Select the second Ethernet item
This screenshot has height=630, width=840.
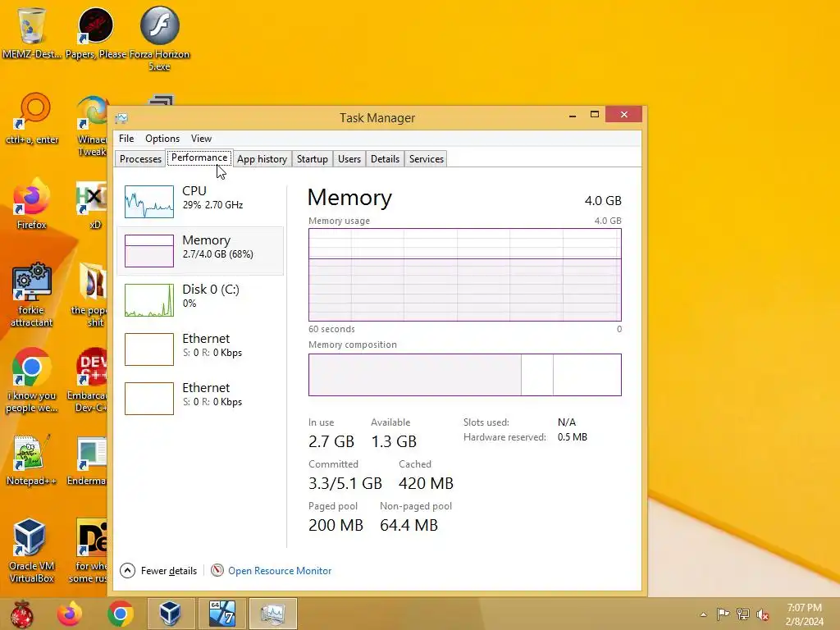200,399
